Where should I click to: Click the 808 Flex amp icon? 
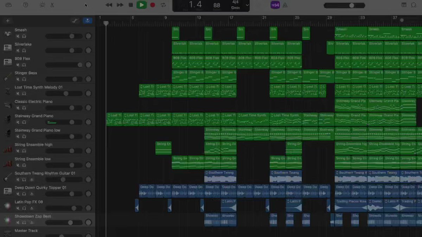pyautogui.click(x=7, y=62)
